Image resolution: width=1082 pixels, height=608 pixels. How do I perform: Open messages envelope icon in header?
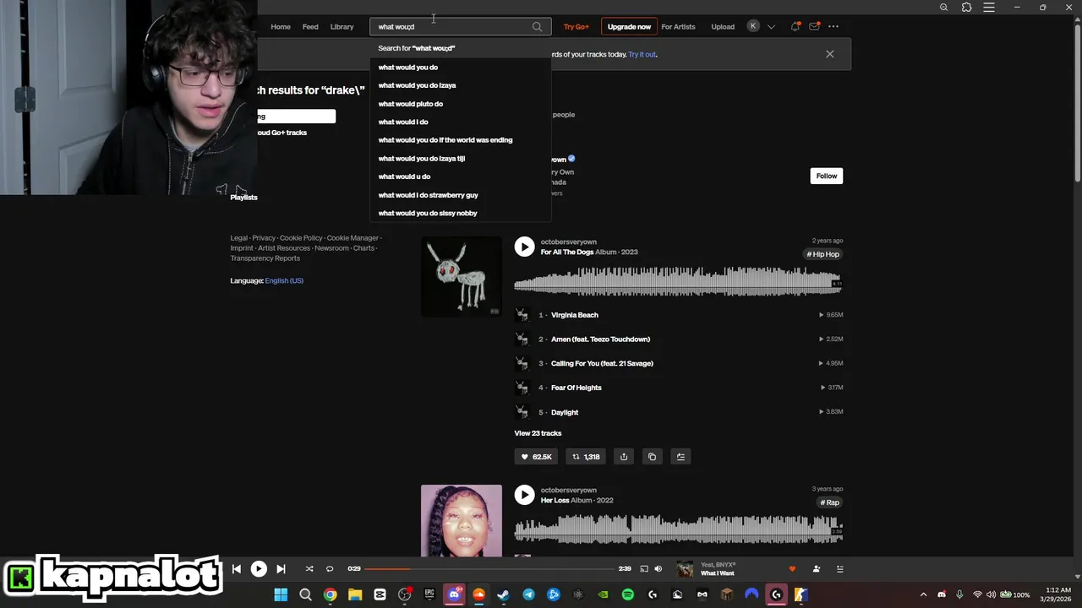(814, 27)
